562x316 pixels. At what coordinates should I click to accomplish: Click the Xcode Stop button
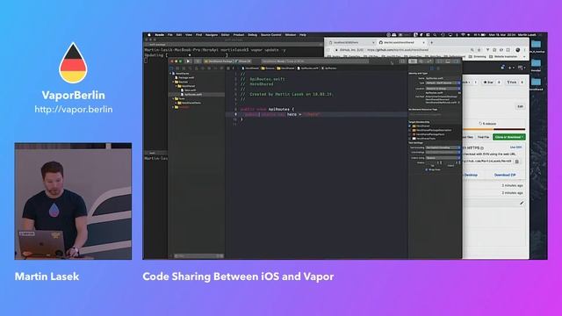[197, 61]
